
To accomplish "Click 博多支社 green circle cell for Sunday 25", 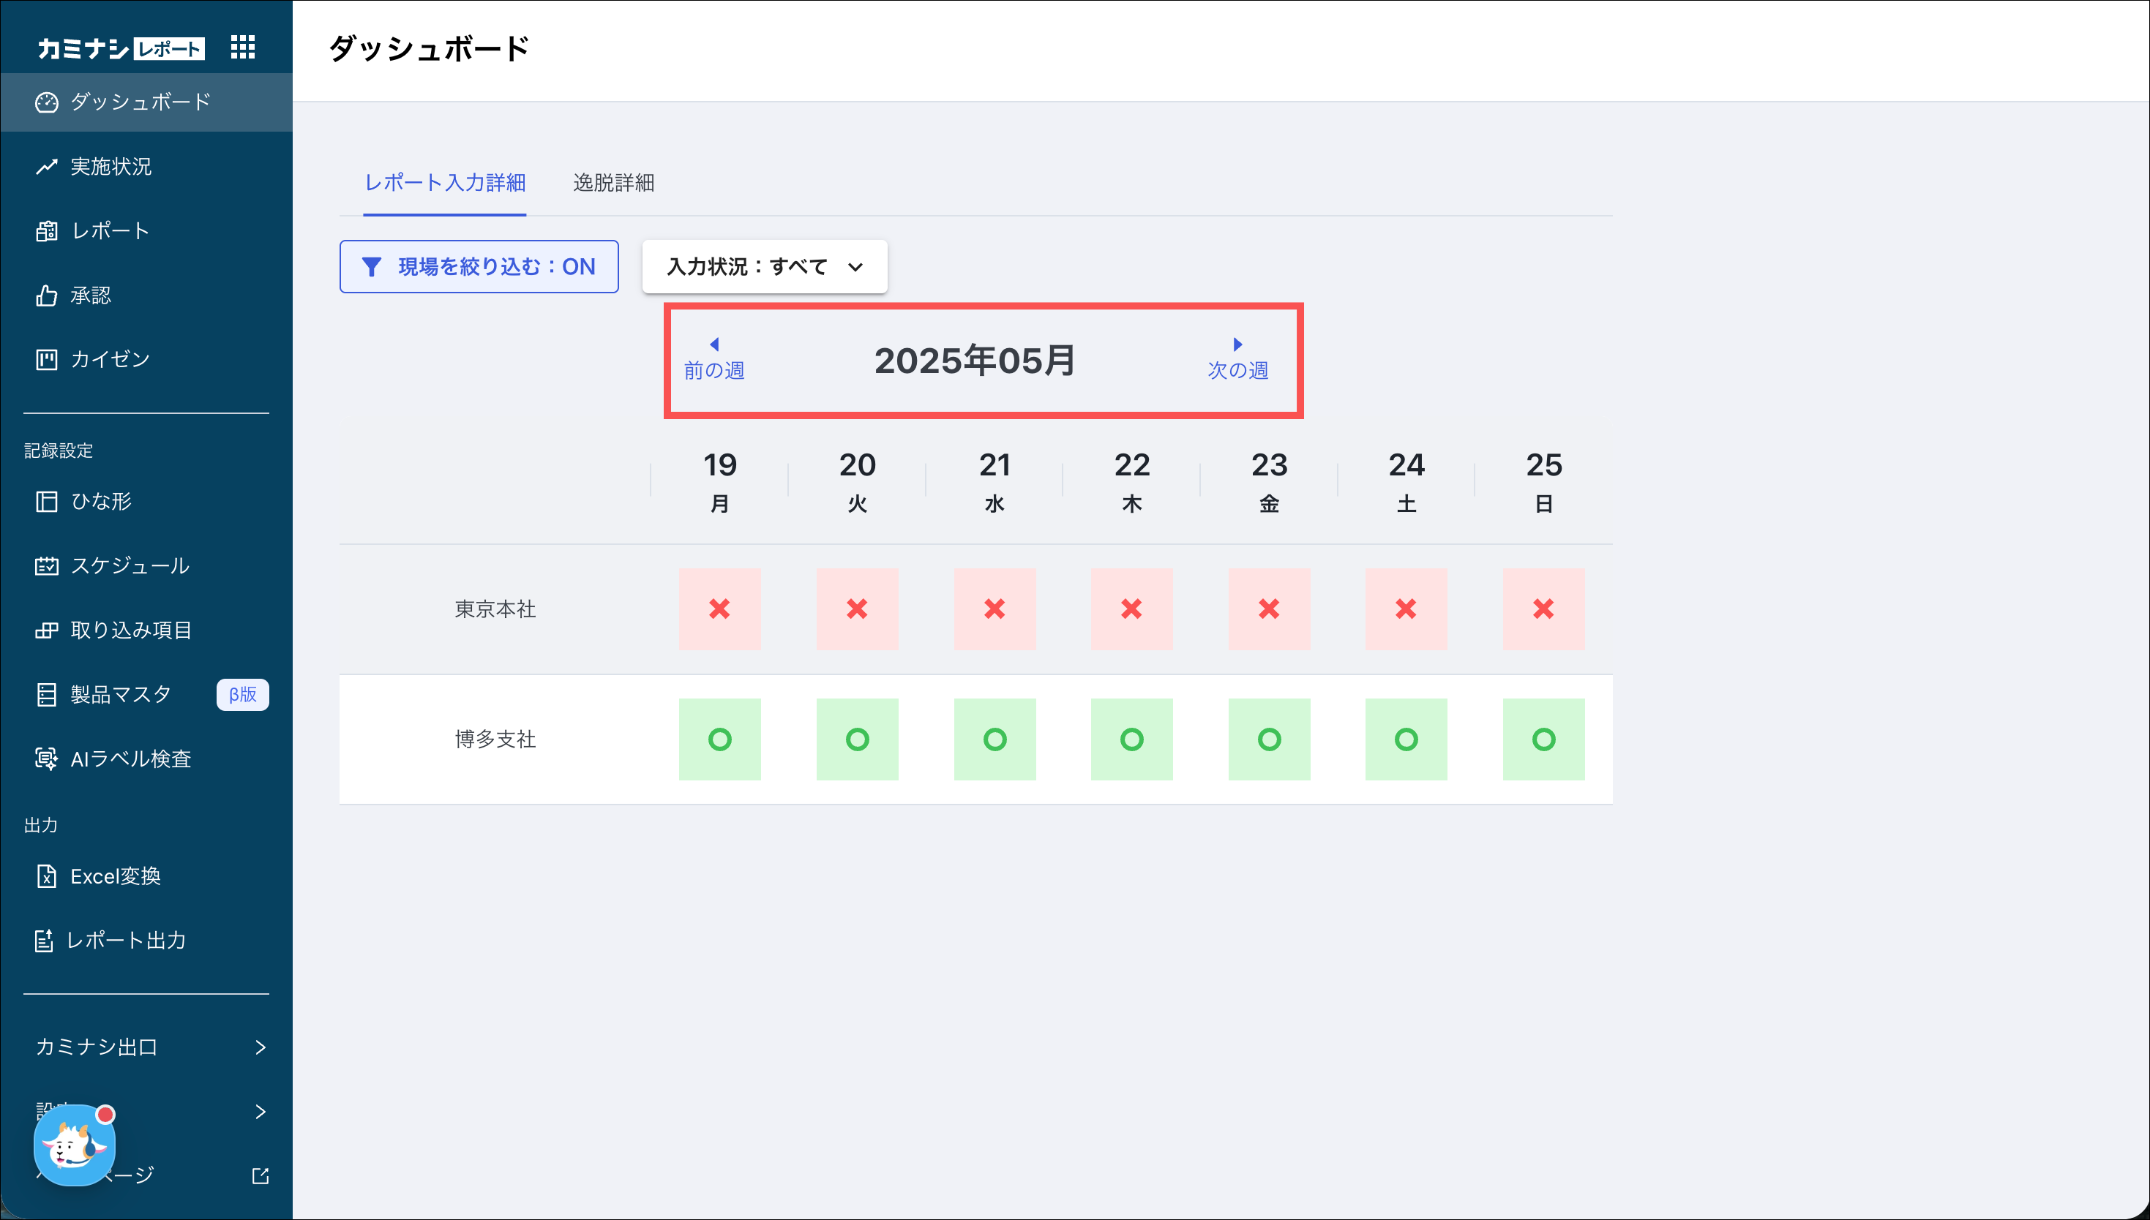I will click(1543, 739).
